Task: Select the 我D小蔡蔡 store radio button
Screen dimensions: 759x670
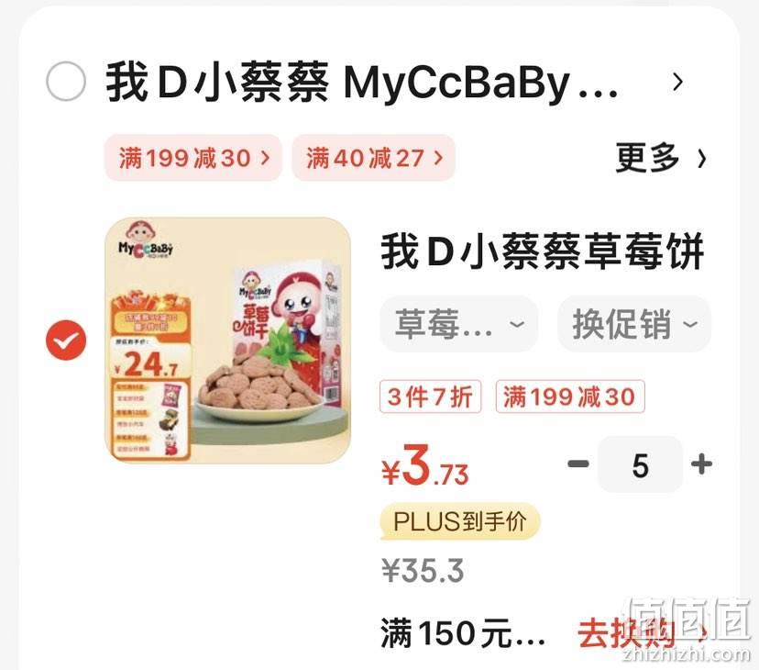Action: [66, 82]
